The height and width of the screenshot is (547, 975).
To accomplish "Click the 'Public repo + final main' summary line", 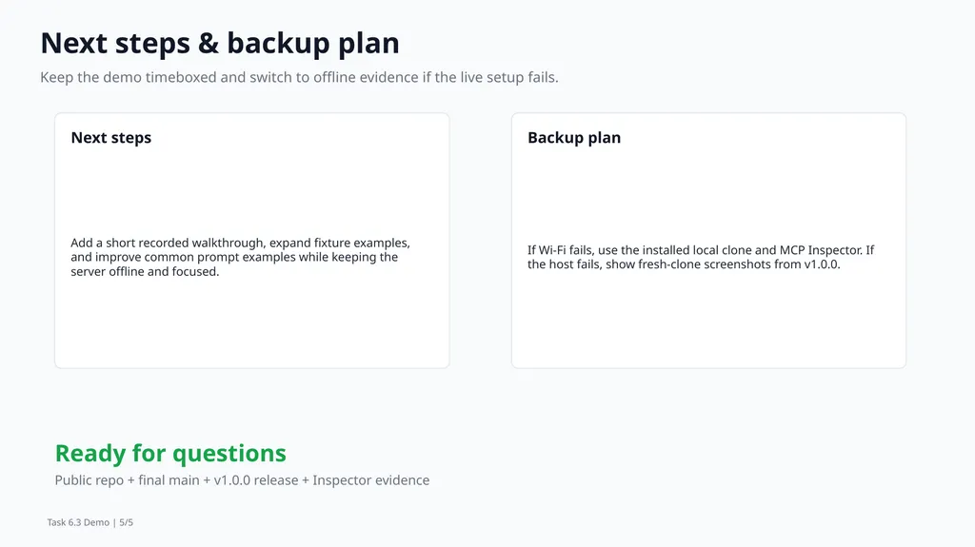I will [242, 479].
